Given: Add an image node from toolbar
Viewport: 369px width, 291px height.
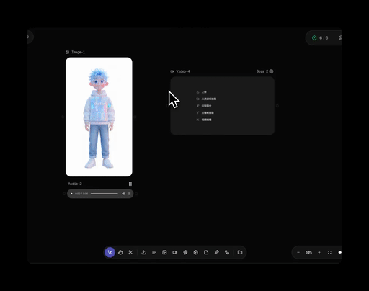Looking at the screenshot, I should tap(164, 252).
